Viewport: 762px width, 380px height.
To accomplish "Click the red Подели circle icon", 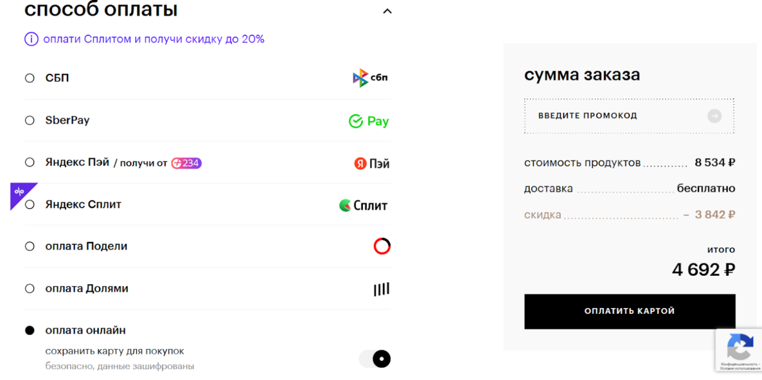I will click(x=382, y=247).
